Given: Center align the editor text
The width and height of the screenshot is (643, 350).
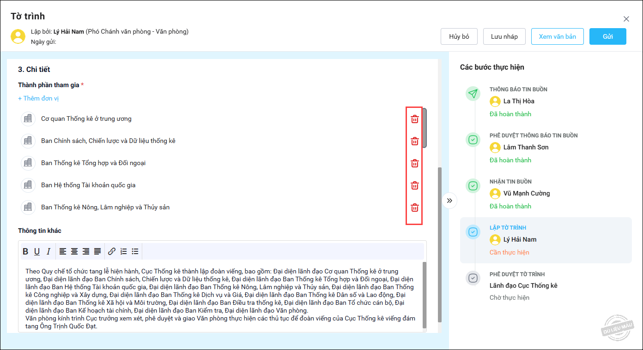Looking at the screenshot, I should coord(74,251).
